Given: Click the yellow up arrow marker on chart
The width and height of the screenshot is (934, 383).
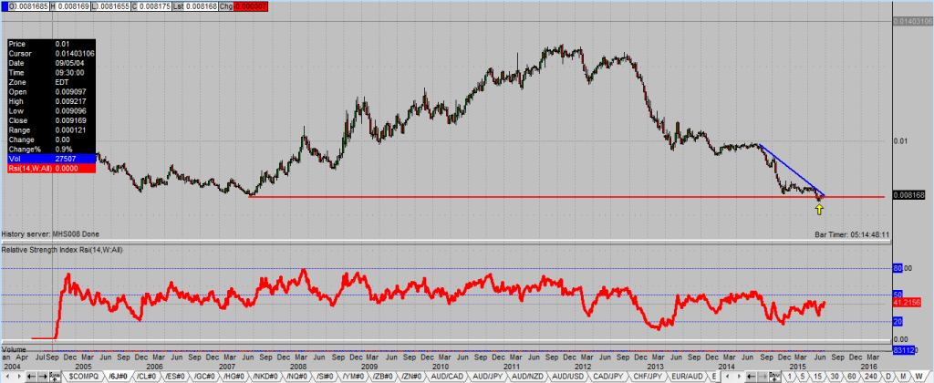Looking at the screenshot, I should coord(820,209).
